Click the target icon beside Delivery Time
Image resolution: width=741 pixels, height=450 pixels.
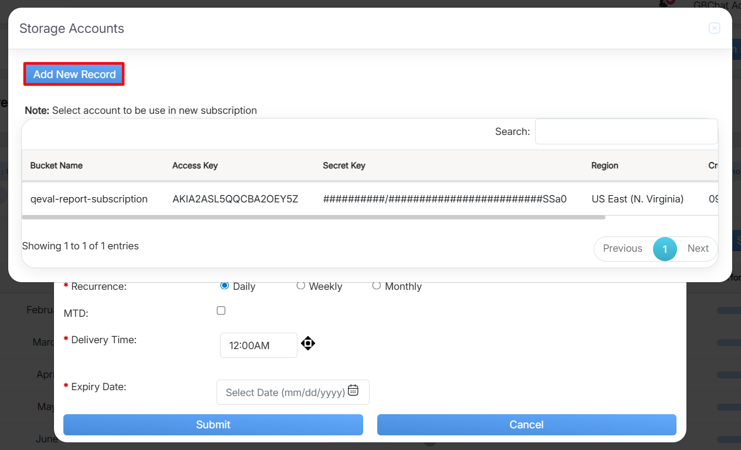point(308,343)
